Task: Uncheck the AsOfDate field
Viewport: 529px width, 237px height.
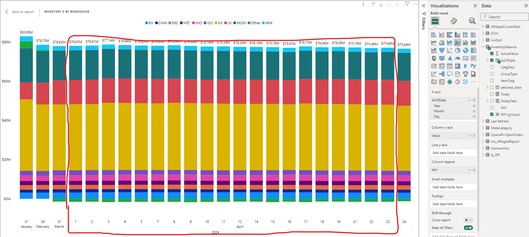Action: (x=492, y=60)
